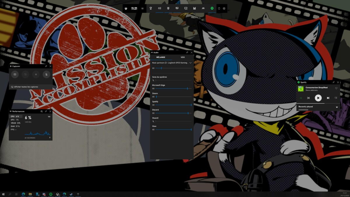Open the Xbox Social people widget
Screen dimensions: 350x197
pyautogui.click(x=203, y=8)
